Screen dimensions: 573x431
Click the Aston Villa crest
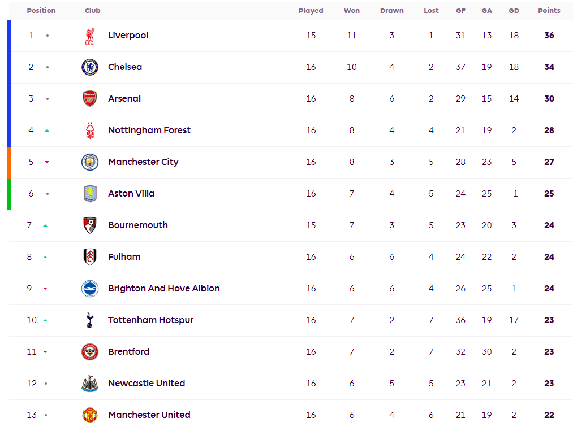(x=89, y=194)
